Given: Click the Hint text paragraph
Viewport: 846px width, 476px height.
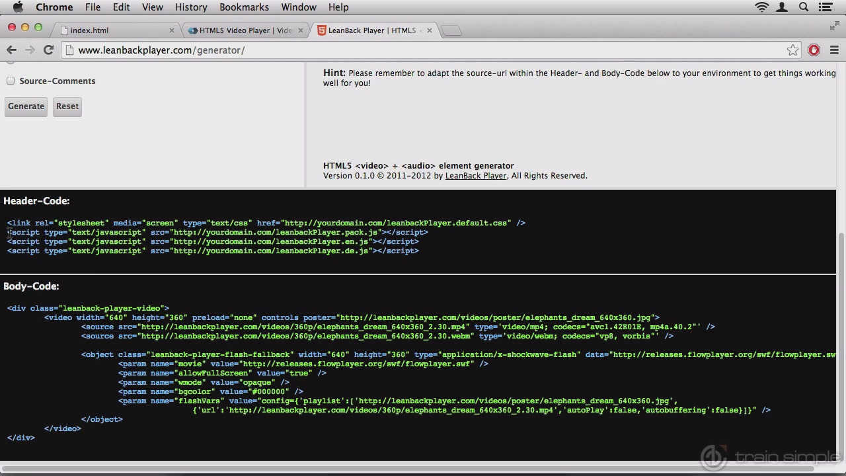Looking at the screenshot, I should click(580, 78).
